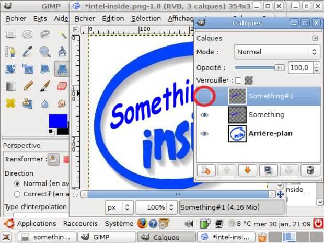Select the Pencil tool

click(x=28, y=86)
